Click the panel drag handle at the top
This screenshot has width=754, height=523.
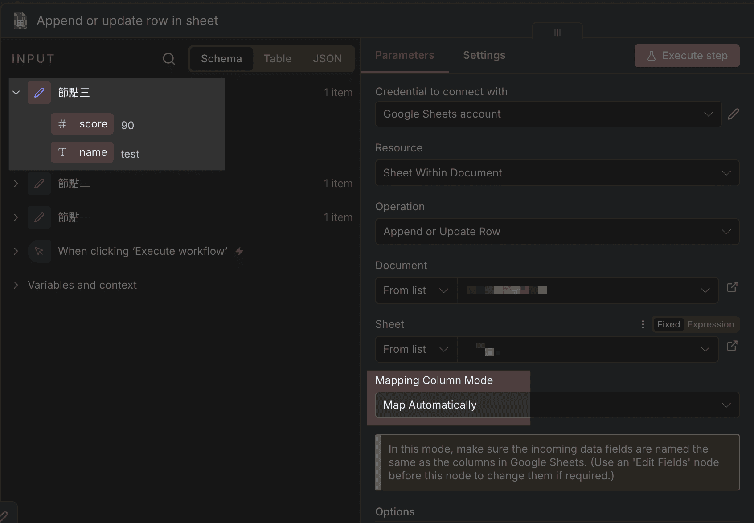tap(557, 33)
